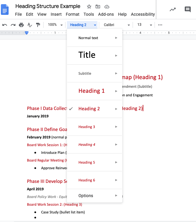Click the Print icon
Viewport: 196px width, 222px height.
(x=21, y=25)
